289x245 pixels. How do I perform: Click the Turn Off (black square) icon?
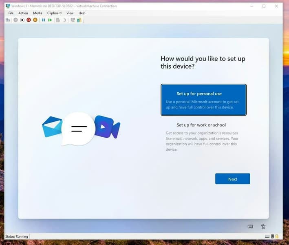(22, 20)
